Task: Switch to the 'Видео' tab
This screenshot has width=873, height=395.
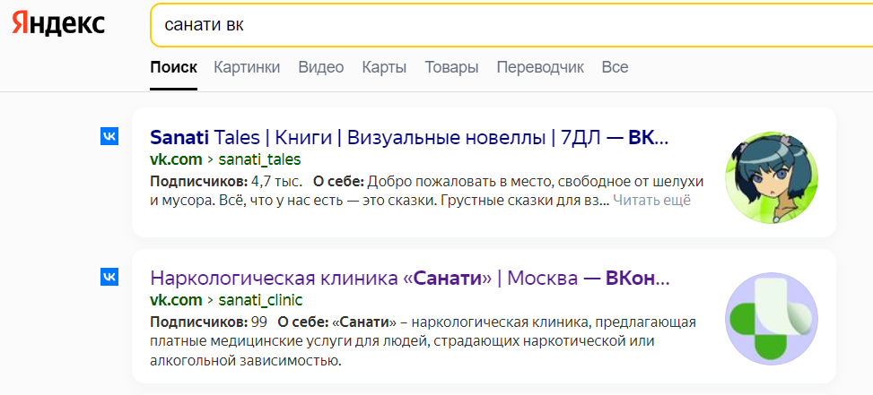Action: click(321, 67)
